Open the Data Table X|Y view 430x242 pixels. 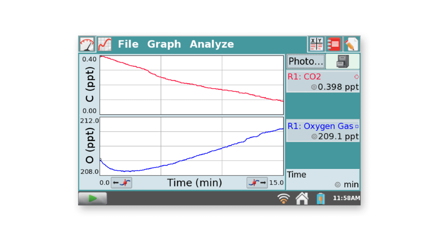[x=316, y=44]
